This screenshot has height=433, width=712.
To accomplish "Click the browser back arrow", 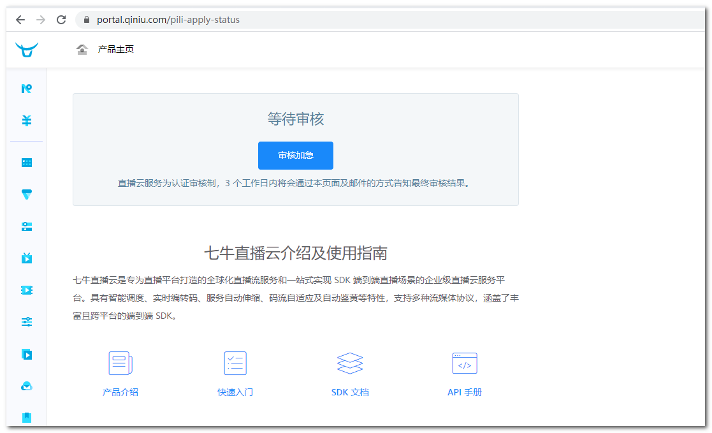I will click(x=20, y=20).
